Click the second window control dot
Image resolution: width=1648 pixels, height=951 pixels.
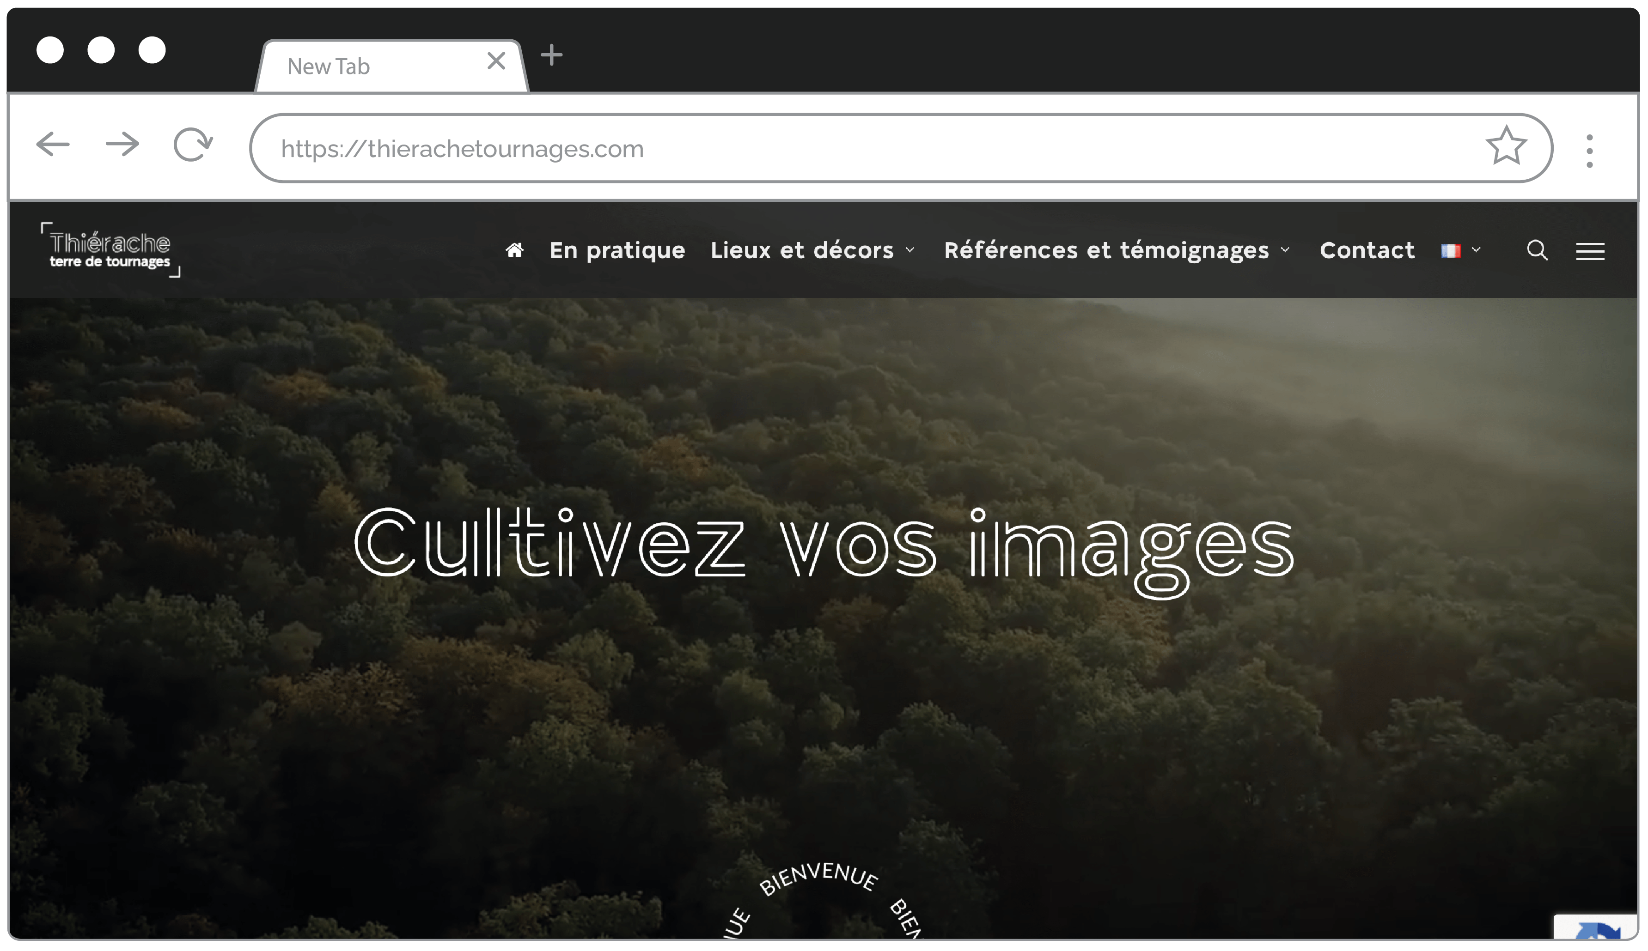tap(101, 50)
